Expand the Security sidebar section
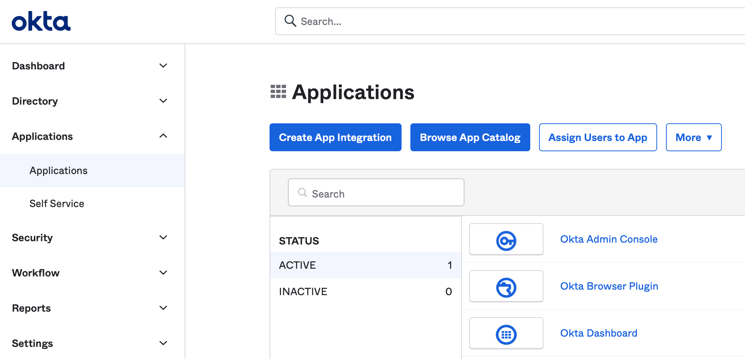The image size is (745, 359). click(163, 237)
